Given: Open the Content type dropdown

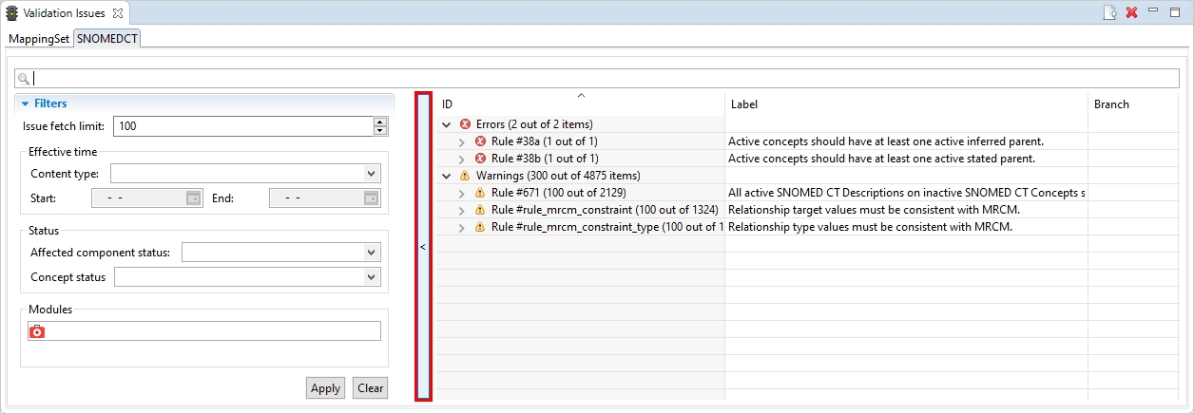Looking at the screenshot, I should point(371,174).
